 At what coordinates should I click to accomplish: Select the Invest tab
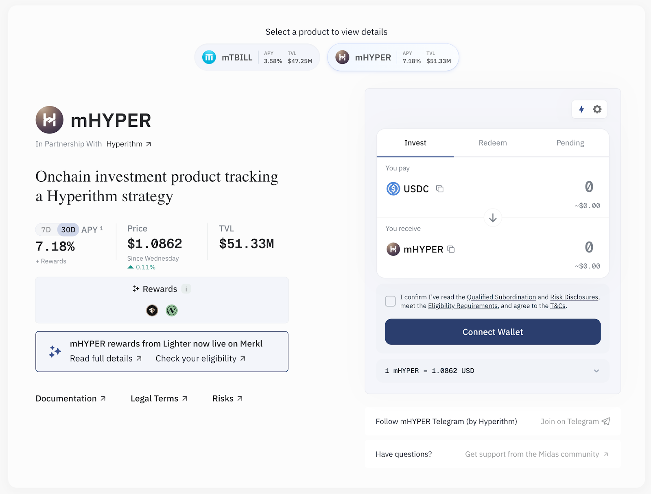(415, 143)
